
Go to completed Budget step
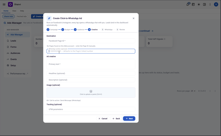[66, 30]
